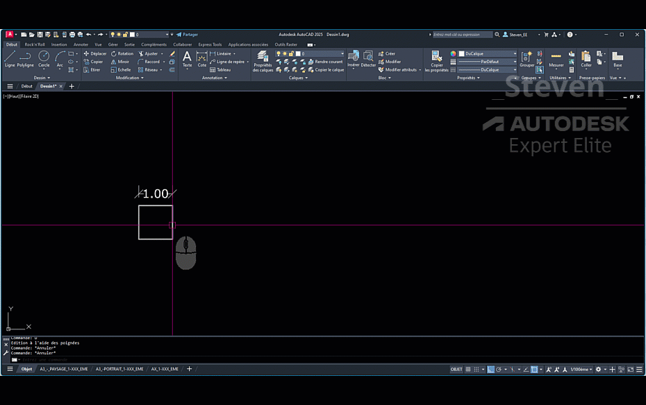
Task: Open DuCalque color swatch dropdown
Action: (488, 53)
